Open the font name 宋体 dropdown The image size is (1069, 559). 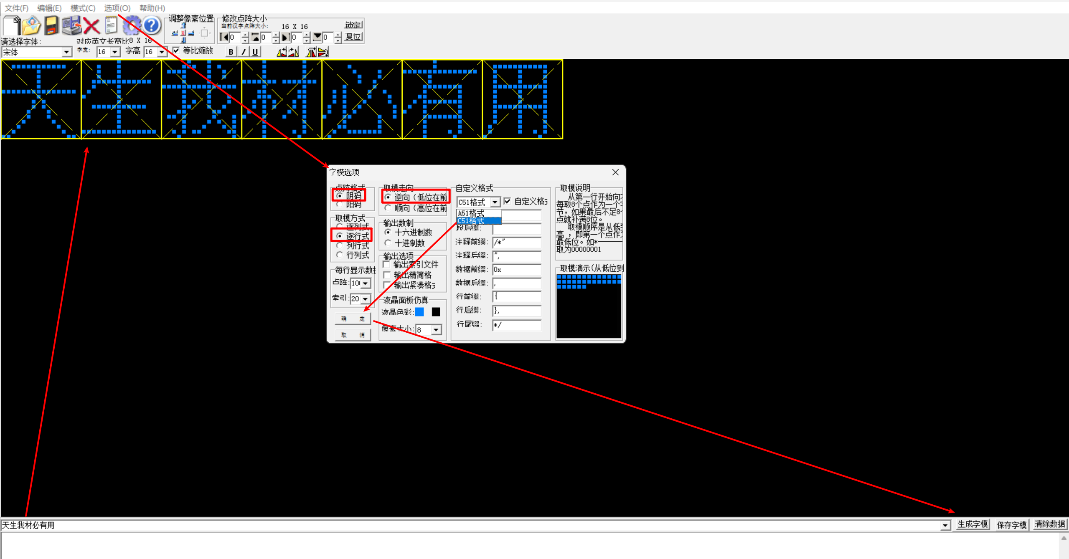click(x=66, y=52)
